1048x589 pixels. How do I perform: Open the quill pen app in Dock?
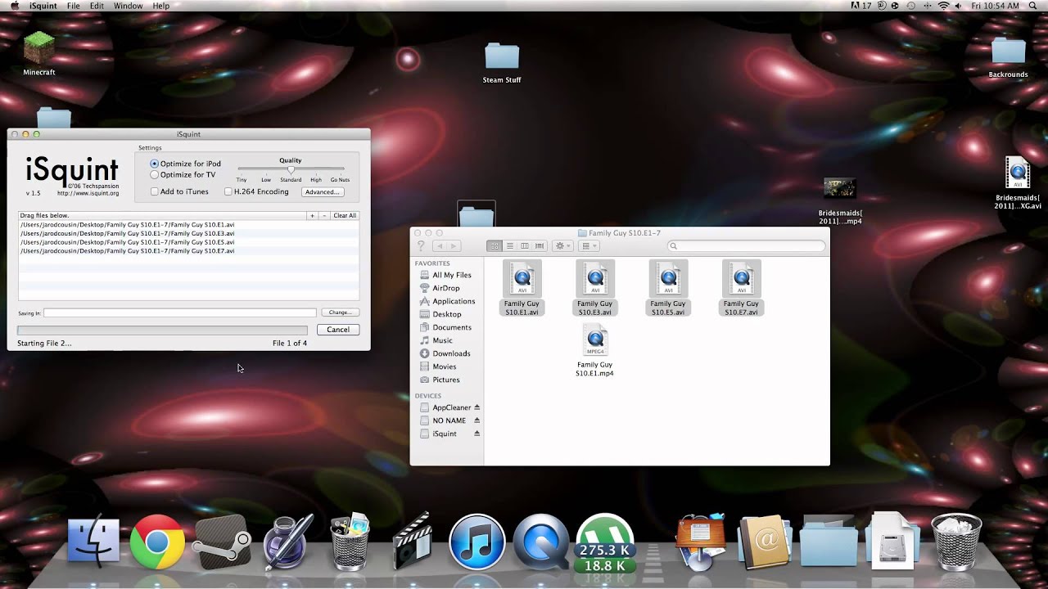pyautogui.click(x=287, y=542)
